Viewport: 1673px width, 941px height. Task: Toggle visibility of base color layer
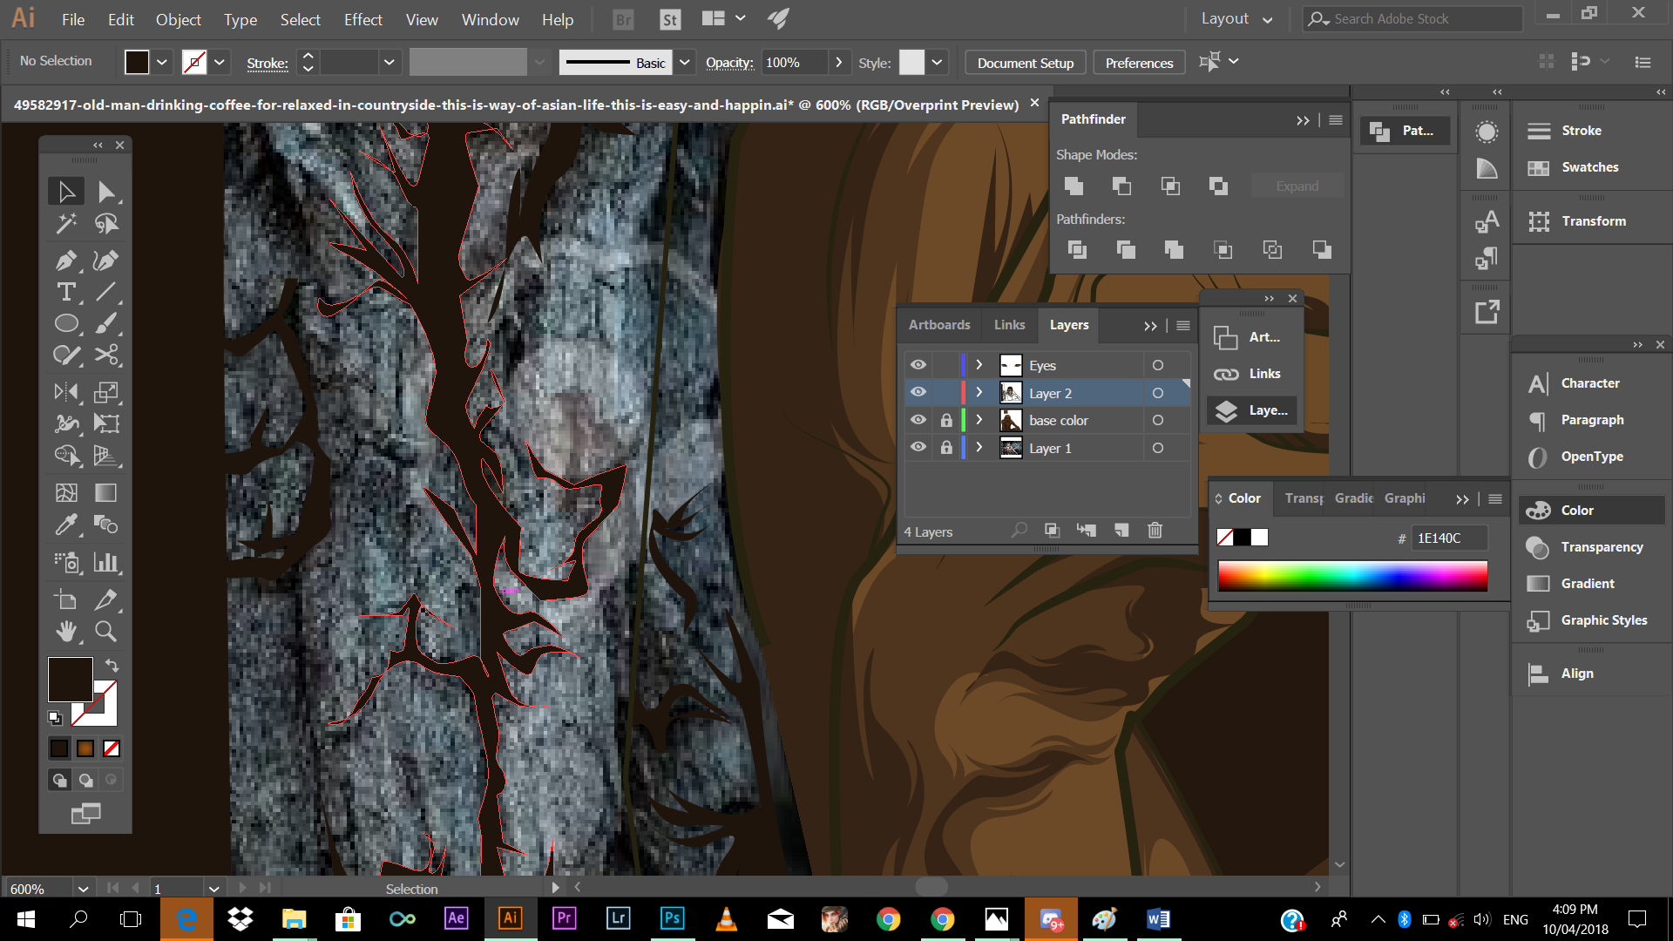pyautogui.click(x=918, y=420)
